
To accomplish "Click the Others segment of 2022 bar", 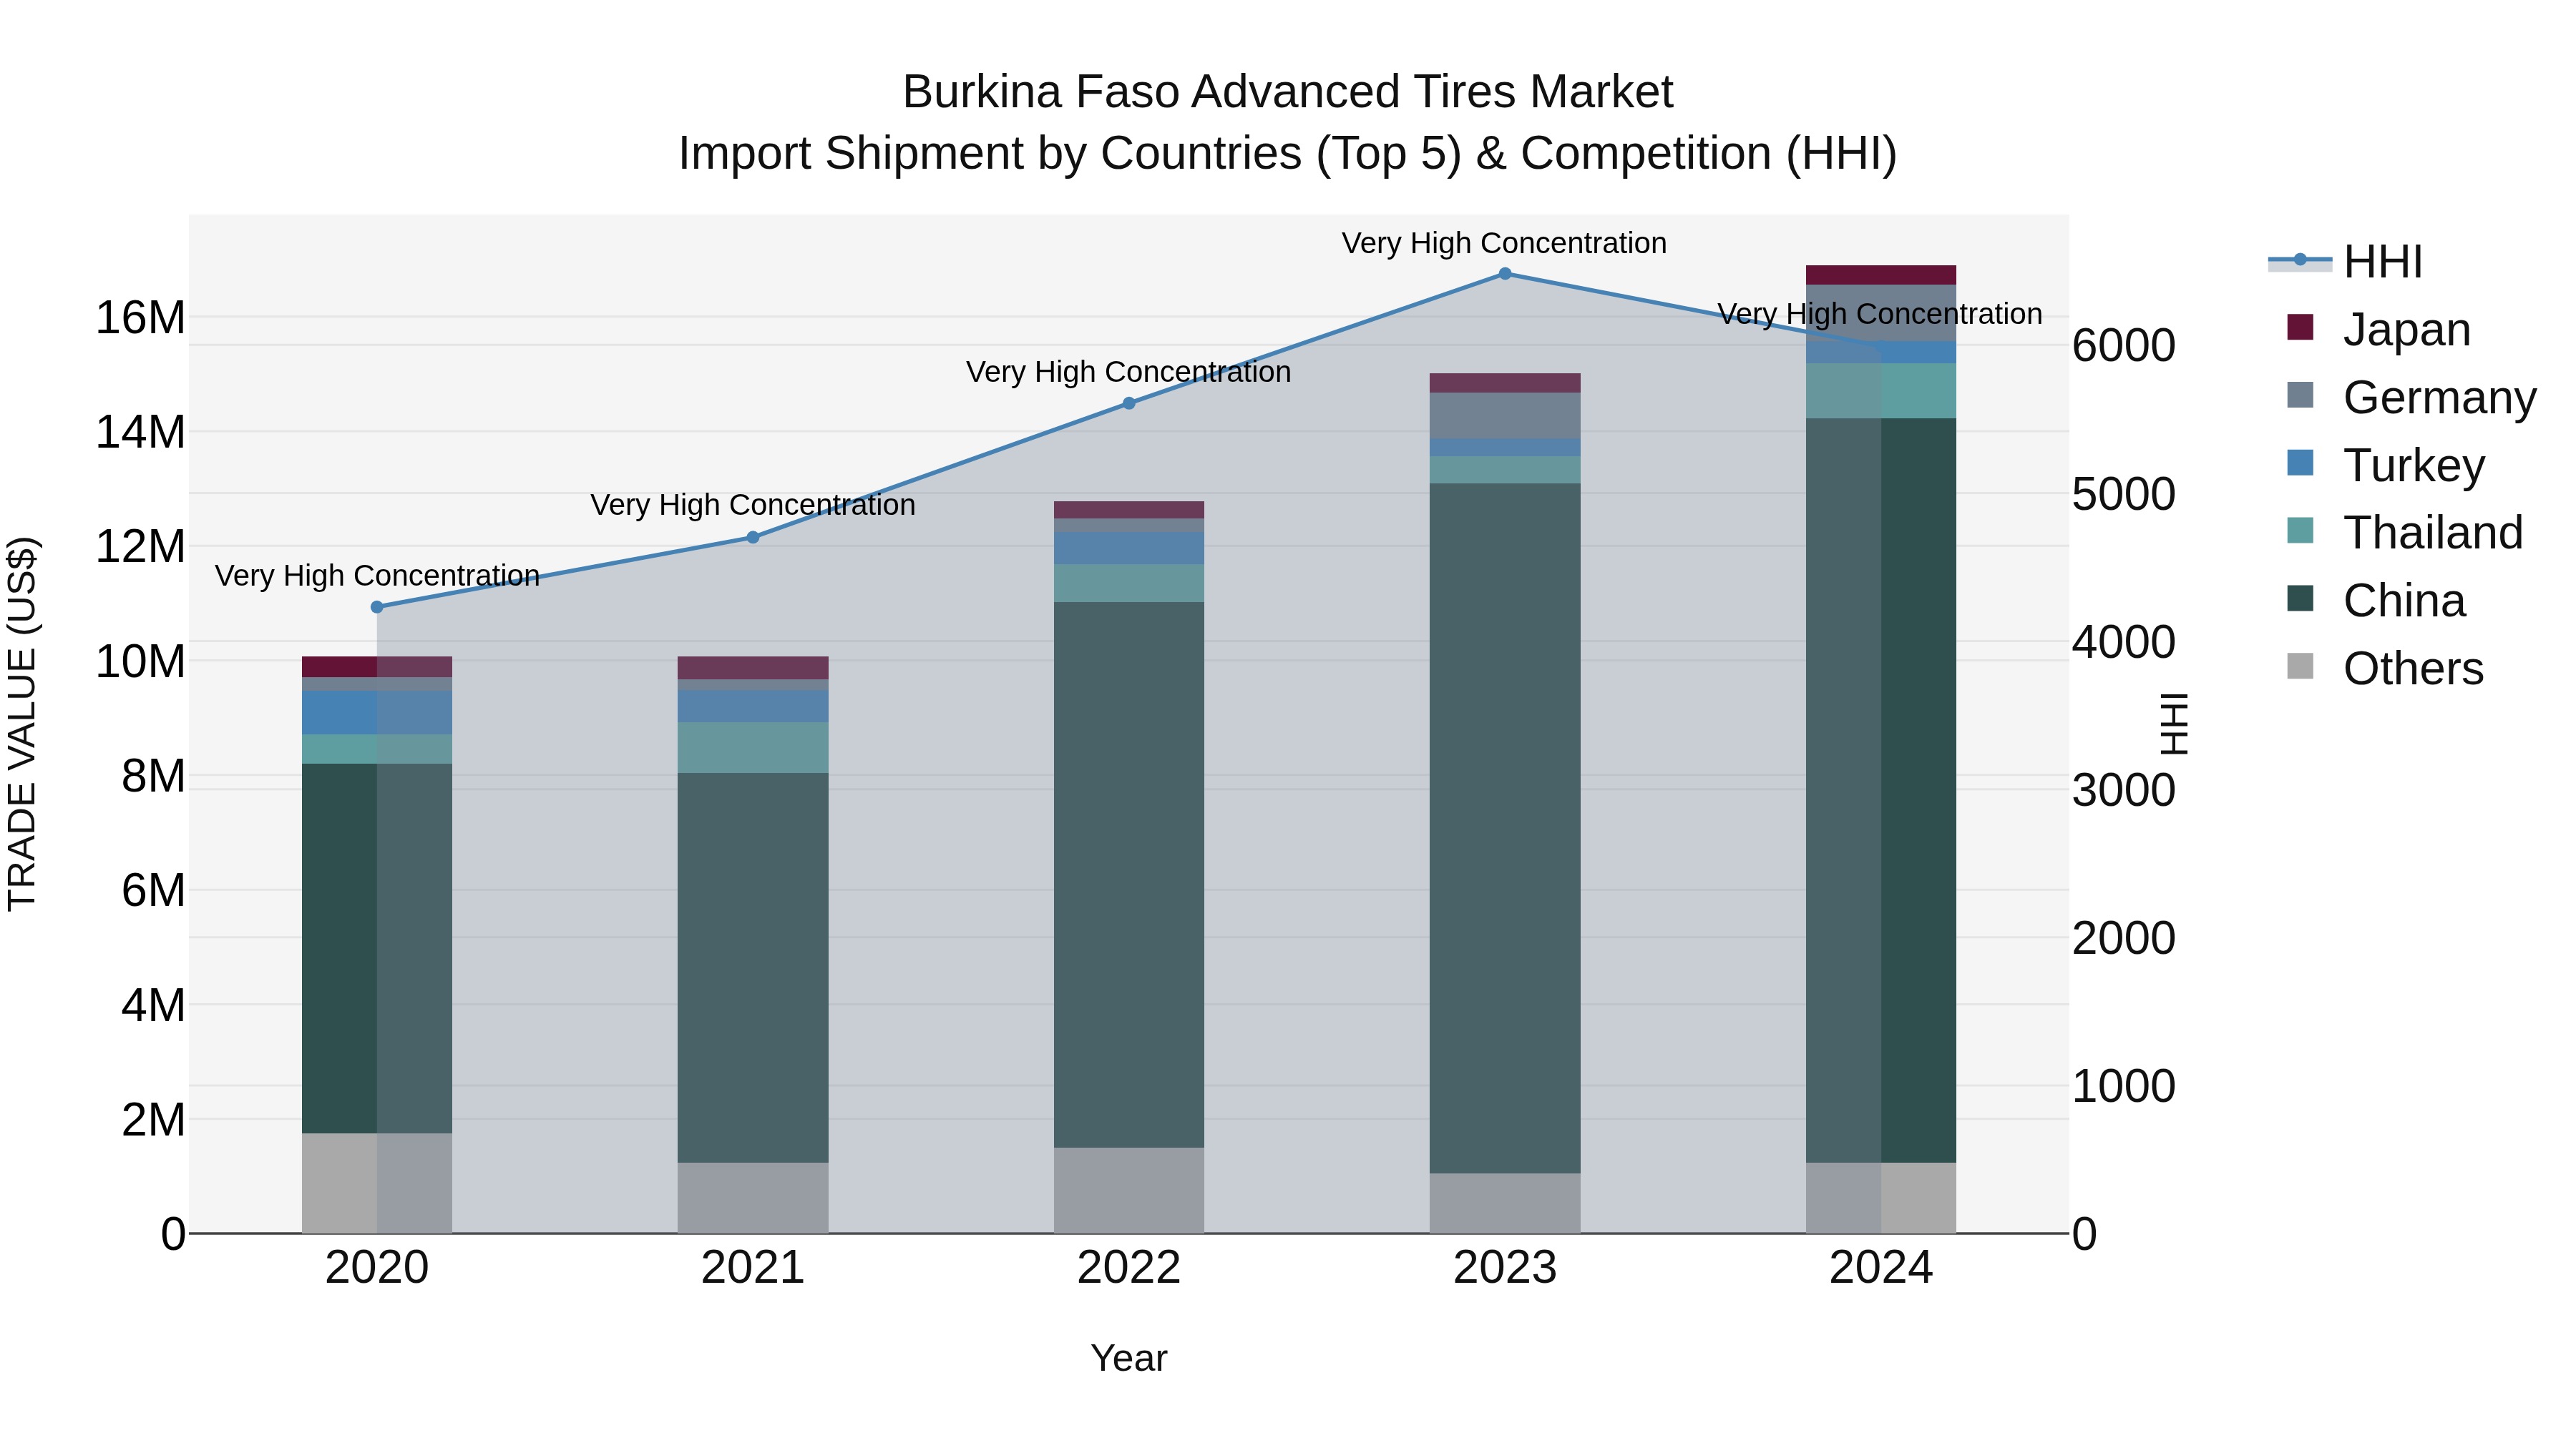I will [1129, 1190].
